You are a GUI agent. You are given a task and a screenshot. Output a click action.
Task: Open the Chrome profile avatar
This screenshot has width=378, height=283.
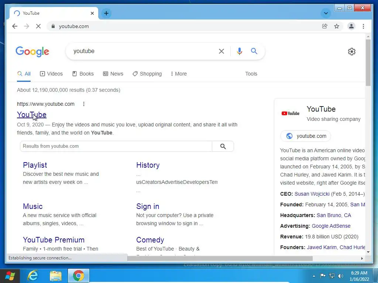point(351,26)
